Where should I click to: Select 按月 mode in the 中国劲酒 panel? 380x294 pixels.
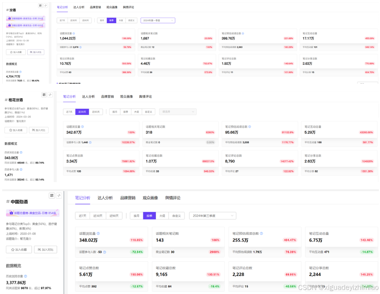point(136,215)
